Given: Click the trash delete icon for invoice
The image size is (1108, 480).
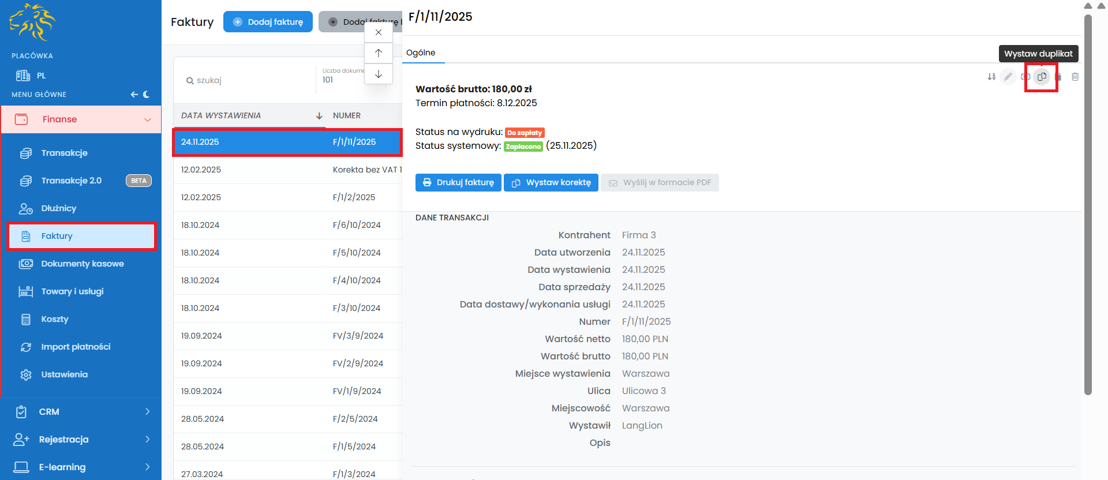Looking at the screenshot, I should click(x=1075, y=77).
